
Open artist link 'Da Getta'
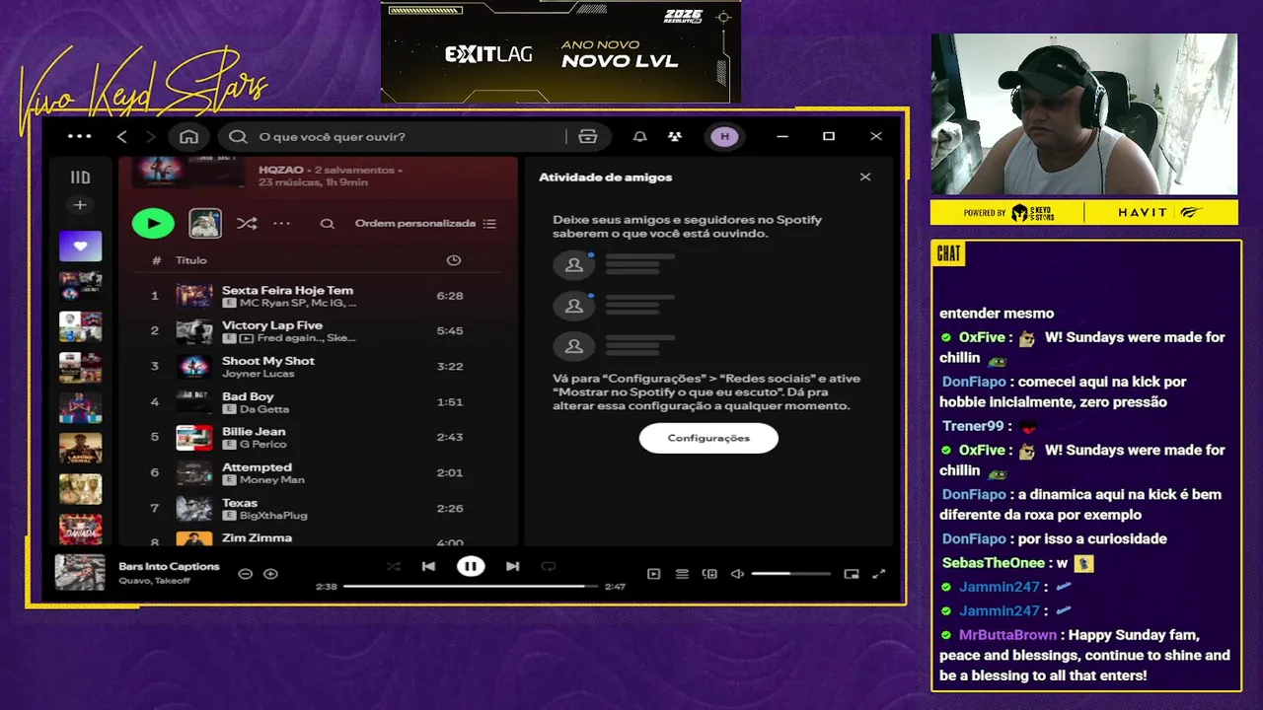tap(264, 409)
